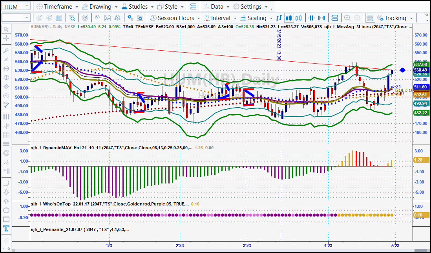This screenshot has height=253, width=431.
Task: Toggle filled candlestick chart style
Action: [289, 18]
